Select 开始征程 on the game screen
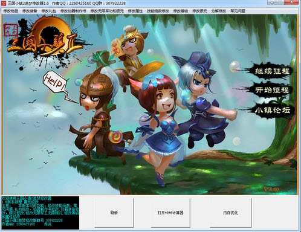The image size is (301, 232). 272,90
